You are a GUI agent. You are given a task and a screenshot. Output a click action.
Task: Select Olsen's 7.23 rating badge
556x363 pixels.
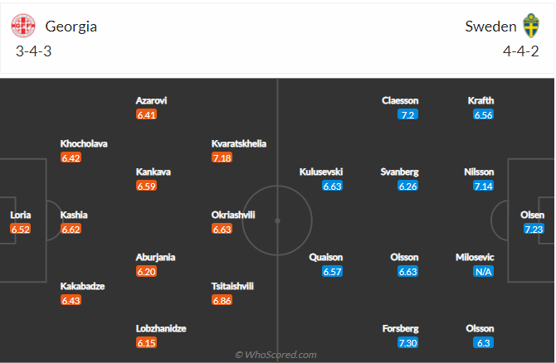(x=534, y=229)
